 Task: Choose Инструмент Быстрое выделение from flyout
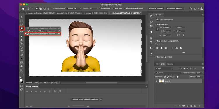(x=43, y=31)
